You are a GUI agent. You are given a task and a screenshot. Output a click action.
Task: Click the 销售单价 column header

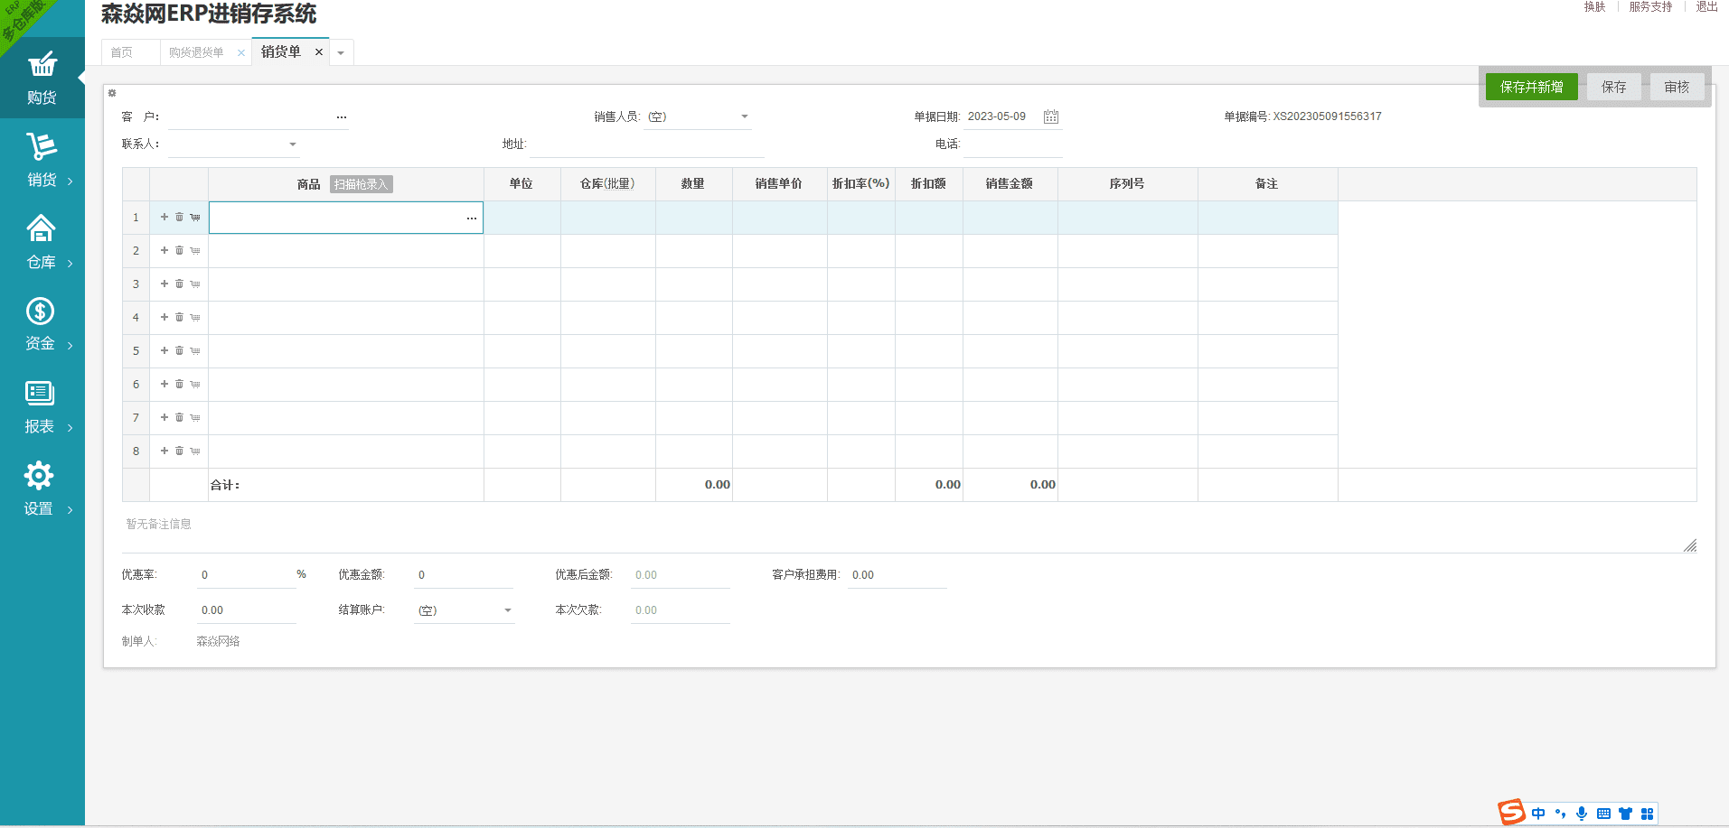[780, 184]
